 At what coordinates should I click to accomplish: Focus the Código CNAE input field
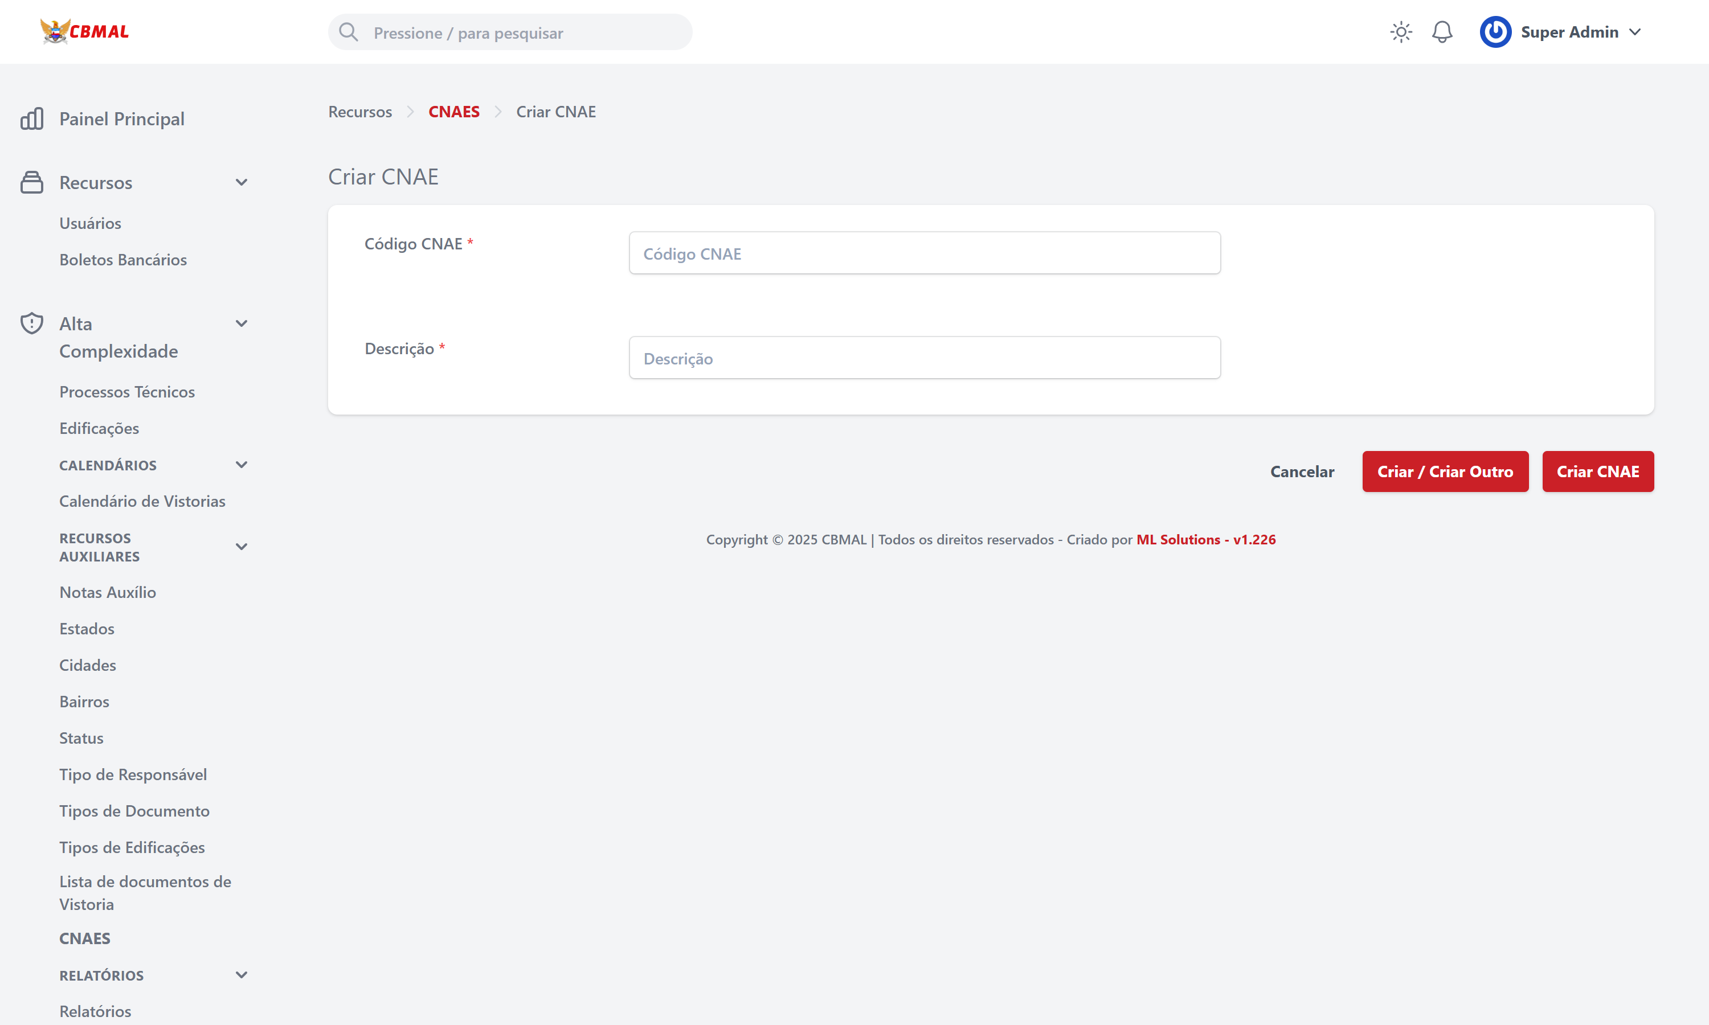(924, 253)
